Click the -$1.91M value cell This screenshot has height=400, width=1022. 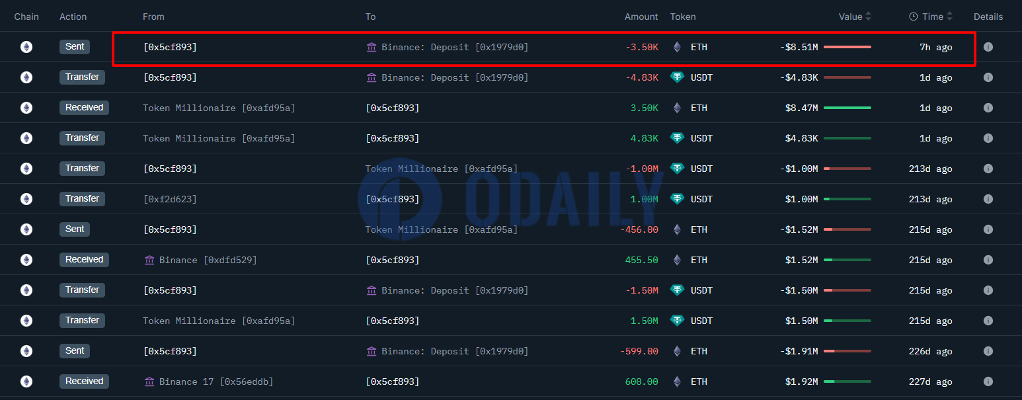click(799, 351)
